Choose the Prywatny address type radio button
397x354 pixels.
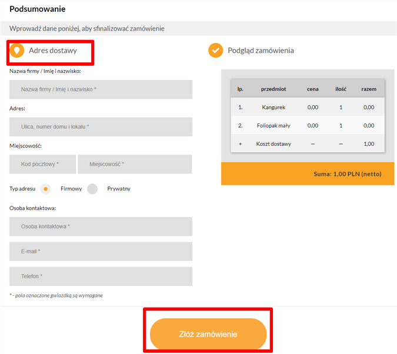92,189
